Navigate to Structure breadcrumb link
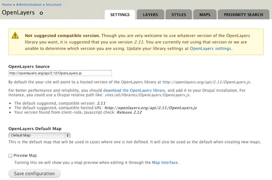Screen dimensions: 272x180 click(53, 5)
